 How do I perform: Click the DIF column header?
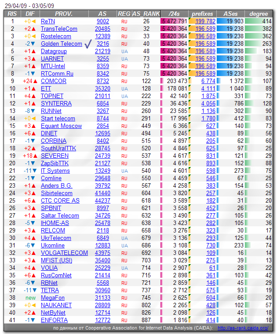(30, 14)
